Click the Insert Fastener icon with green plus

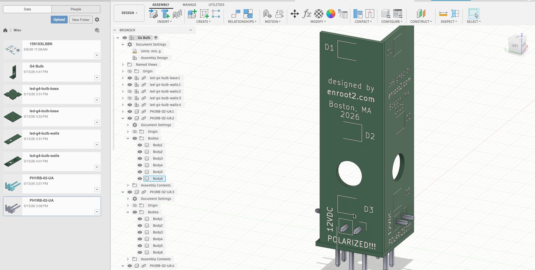pos(165,14)
